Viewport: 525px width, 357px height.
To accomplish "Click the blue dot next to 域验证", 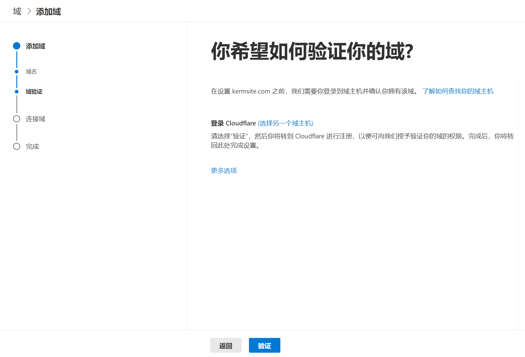I will pos(17,92).
